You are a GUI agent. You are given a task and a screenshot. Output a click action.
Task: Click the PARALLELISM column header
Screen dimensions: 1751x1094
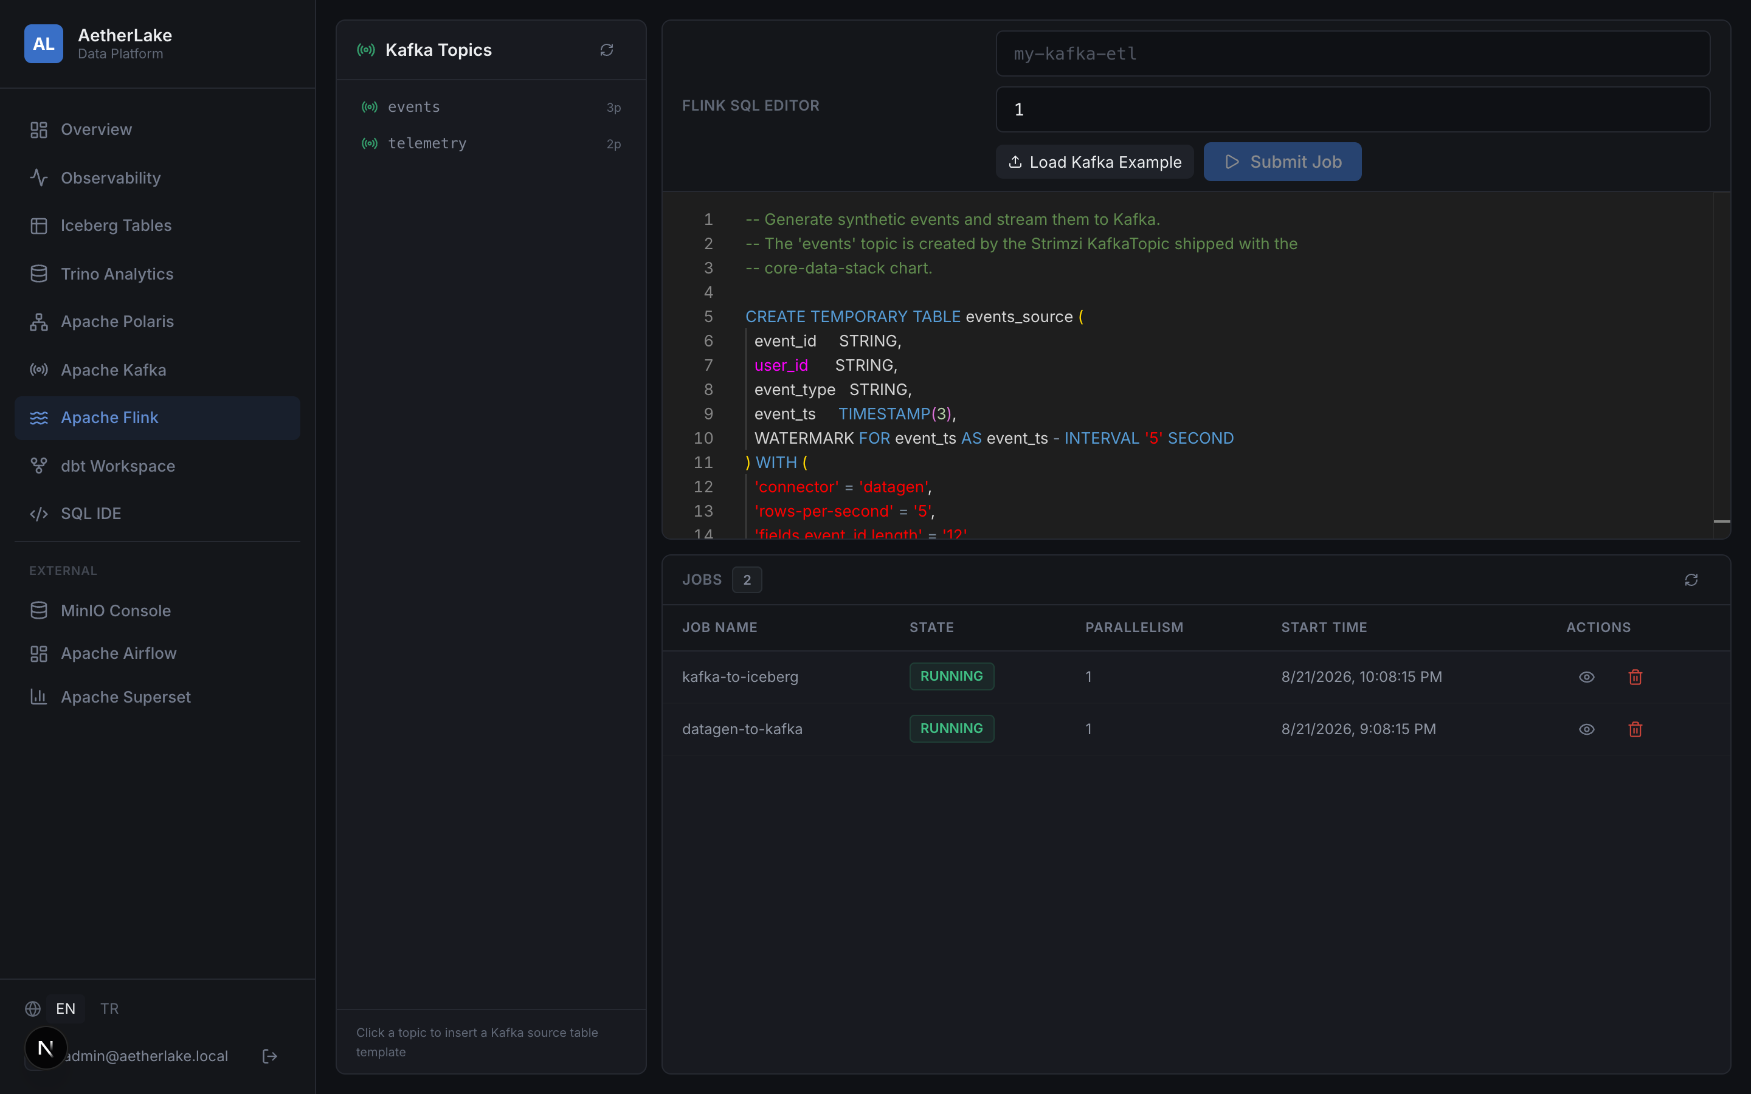[1134, 627]
